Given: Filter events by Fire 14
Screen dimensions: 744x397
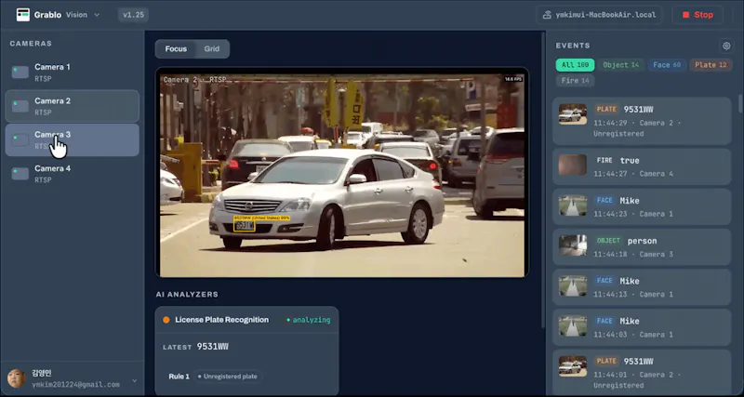Looking at the screenshot, I should coord(575,81).
